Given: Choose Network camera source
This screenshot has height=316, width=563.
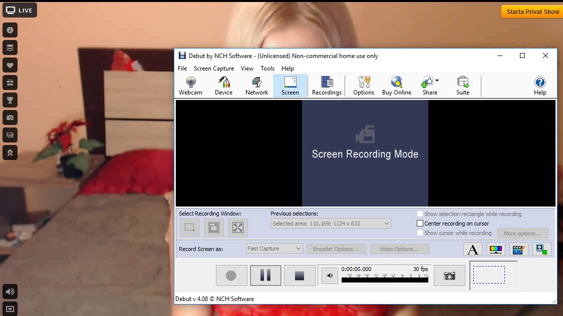Looking at the screenshot, I should tap(256, 85).
